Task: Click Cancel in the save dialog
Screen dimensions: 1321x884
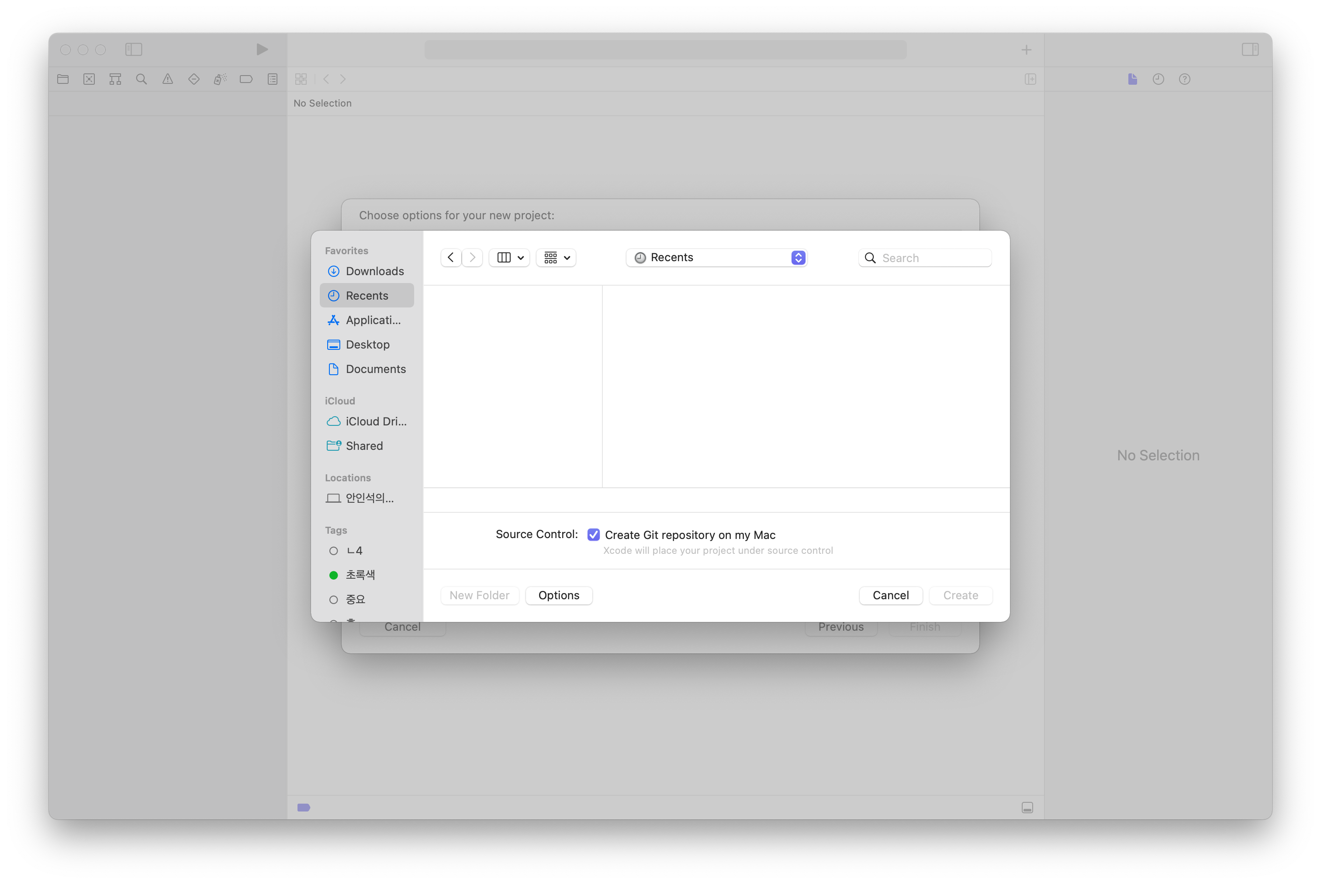Action: 890,595
